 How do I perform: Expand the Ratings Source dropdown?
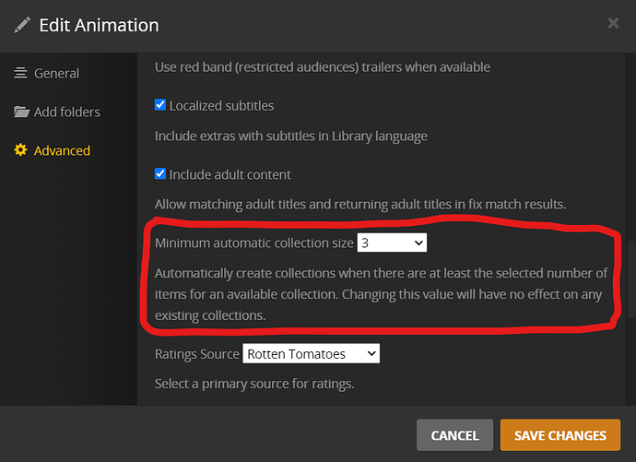tap(311, 353)
